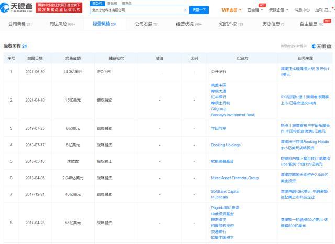Image resolution: width=335 pixels, height=244 pixels.
Task: Click date cell 2017-12-21
Action: point(35,194)
